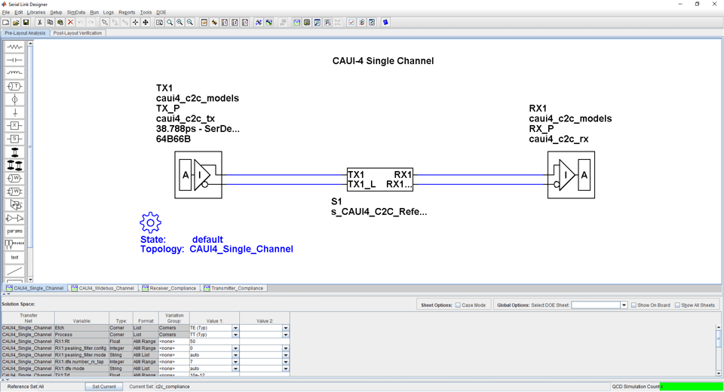Select the resistor component tool

pyautogui.click(x=15, y=47)
